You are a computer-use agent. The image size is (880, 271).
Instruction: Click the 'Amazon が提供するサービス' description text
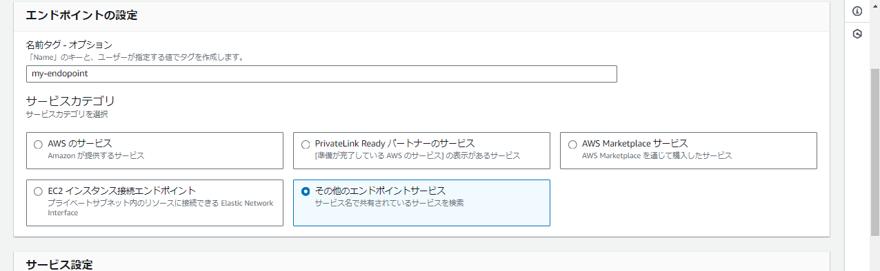coord(96,156)
